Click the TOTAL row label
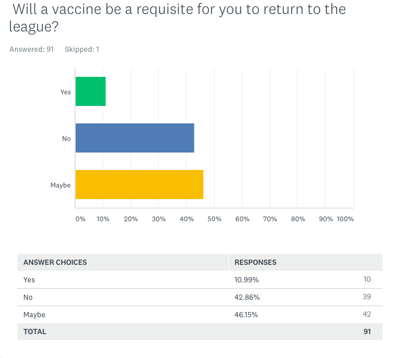The height and width of the screenshot is (358, 400). (35, 331)
